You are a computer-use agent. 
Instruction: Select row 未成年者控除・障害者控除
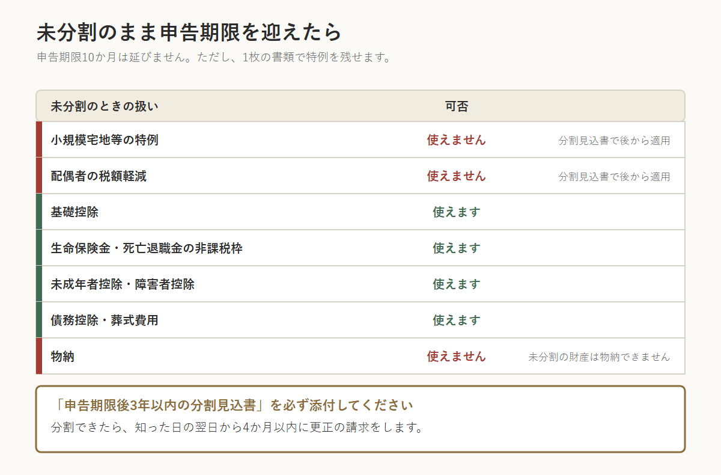click(360, 284)
